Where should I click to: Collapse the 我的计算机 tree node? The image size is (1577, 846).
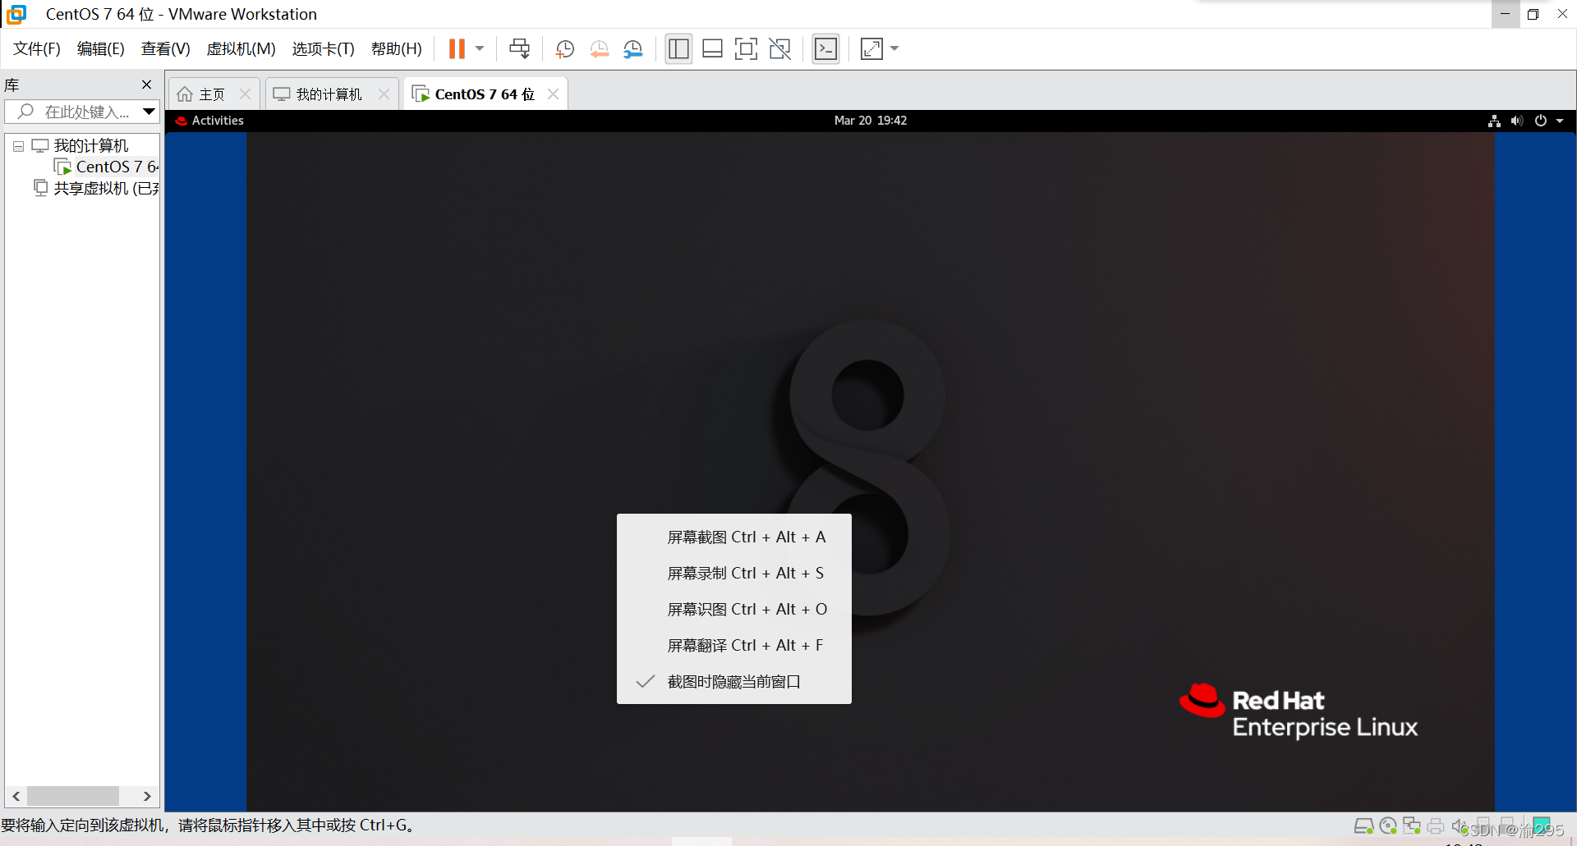(x=18, y=145)
